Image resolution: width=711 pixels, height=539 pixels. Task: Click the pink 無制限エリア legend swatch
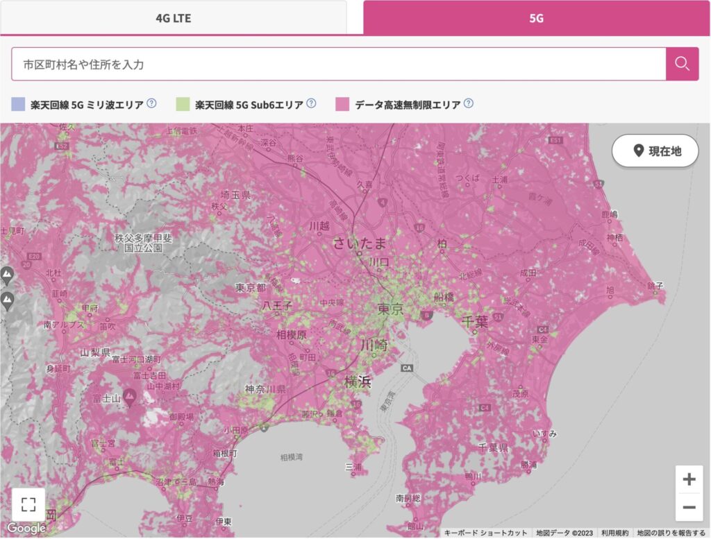(342, 104)
